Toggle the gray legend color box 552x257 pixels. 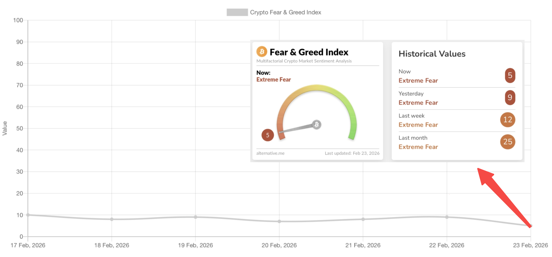[237, 12]
